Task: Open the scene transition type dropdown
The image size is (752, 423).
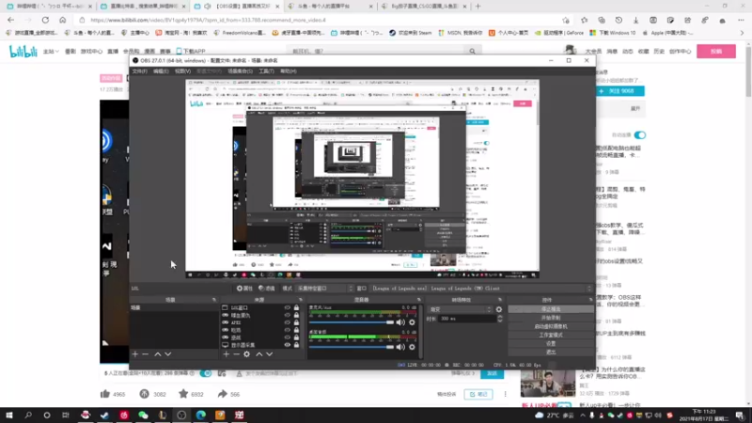Action: (460, 309)
